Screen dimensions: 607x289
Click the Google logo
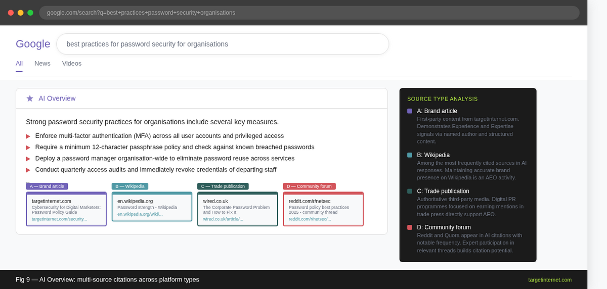(33, 44)
